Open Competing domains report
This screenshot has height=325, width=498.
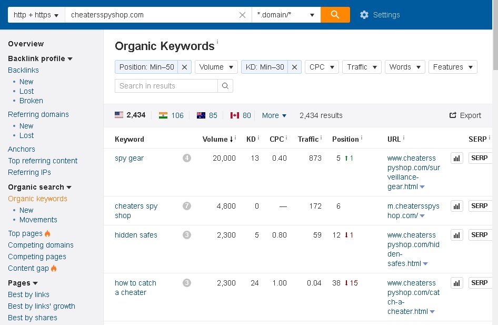pyautogui.click(x=41, y=245)
